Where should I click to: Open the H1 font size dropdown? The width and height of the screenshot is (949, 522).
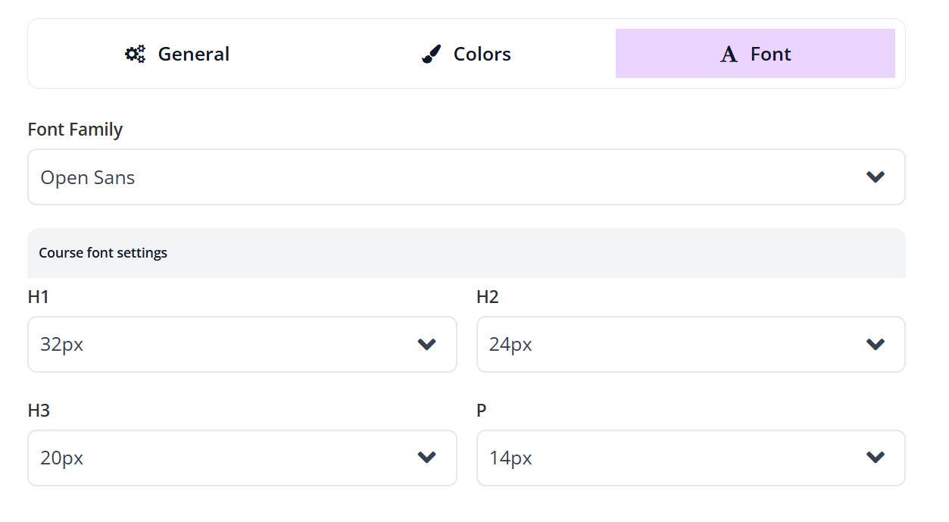(x=242, y=344)
